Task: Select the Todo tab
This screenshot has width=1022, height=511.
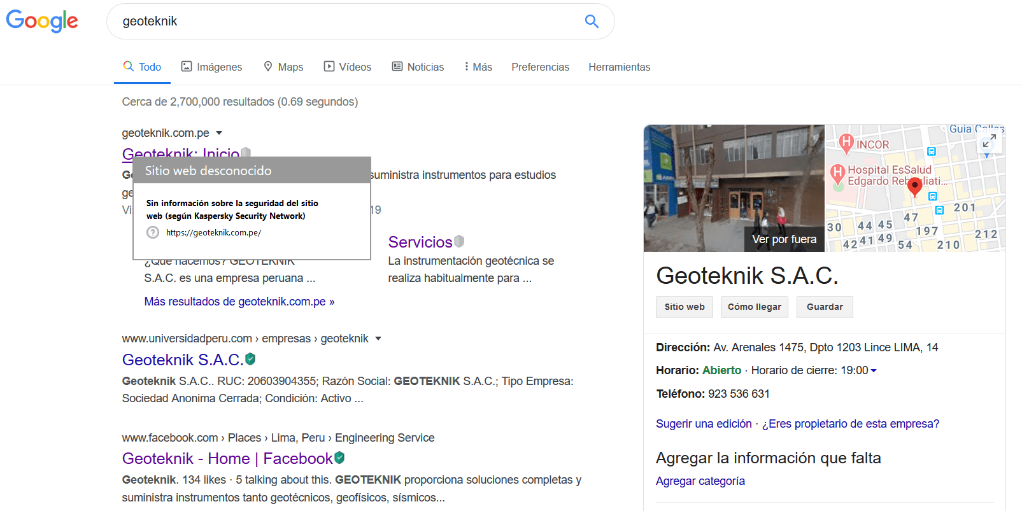Action: pyautogui.click(x=142, y=67)
